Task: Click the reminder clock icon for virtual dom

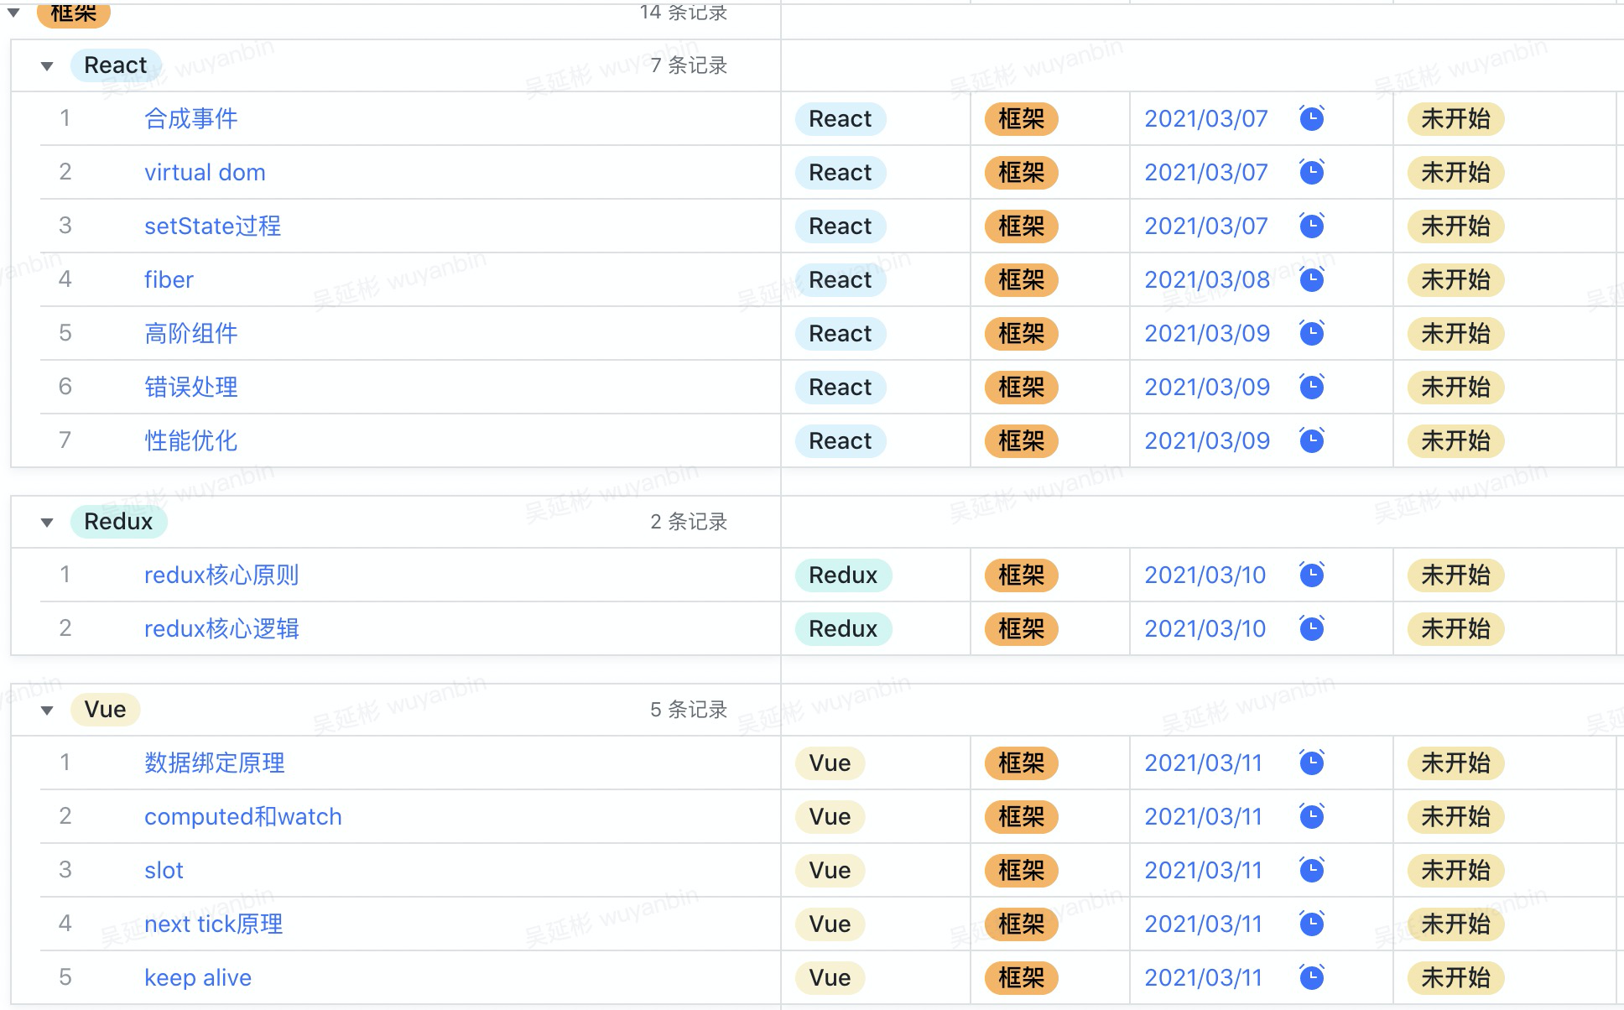Action: point(1311,172)
